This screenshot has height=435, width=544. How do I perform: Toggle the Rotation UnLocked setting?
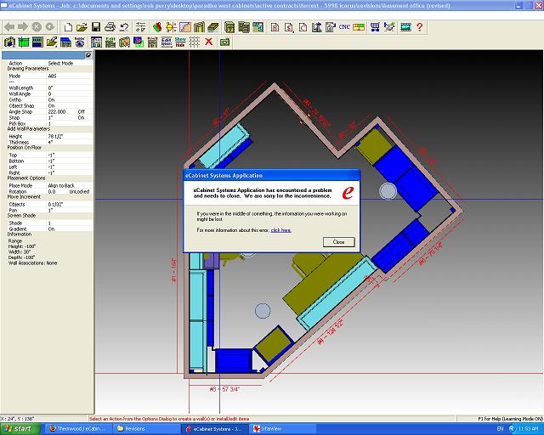79,191
